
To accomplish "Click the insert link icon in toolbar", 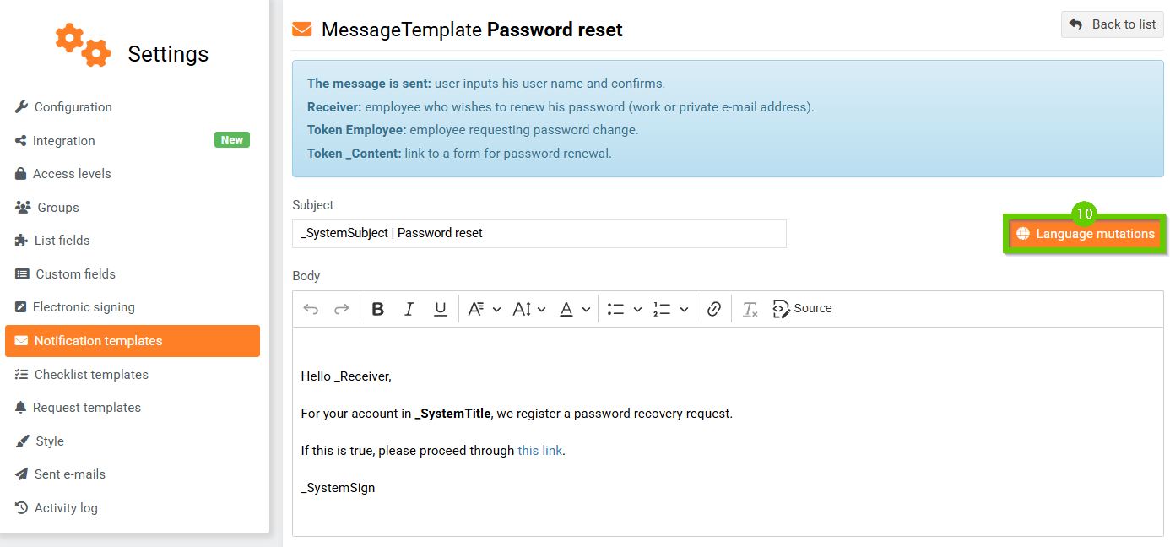I will [x=714, y=309].
